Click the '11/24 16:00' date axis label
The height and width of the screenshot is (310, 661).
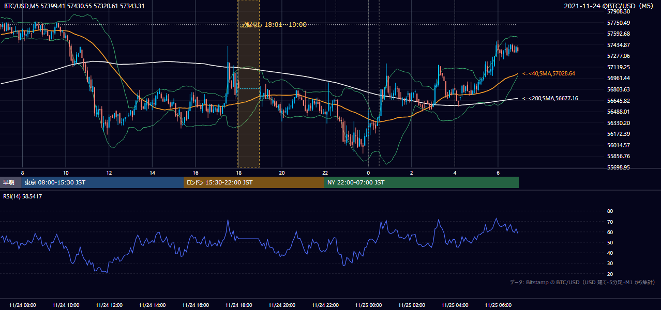(196, 305)
